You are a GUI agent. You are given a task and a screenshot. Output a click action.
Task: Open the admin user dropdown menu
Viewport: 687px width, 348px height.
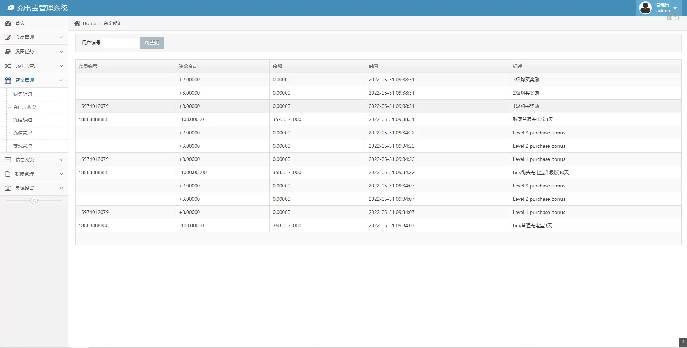pos(675,8)
